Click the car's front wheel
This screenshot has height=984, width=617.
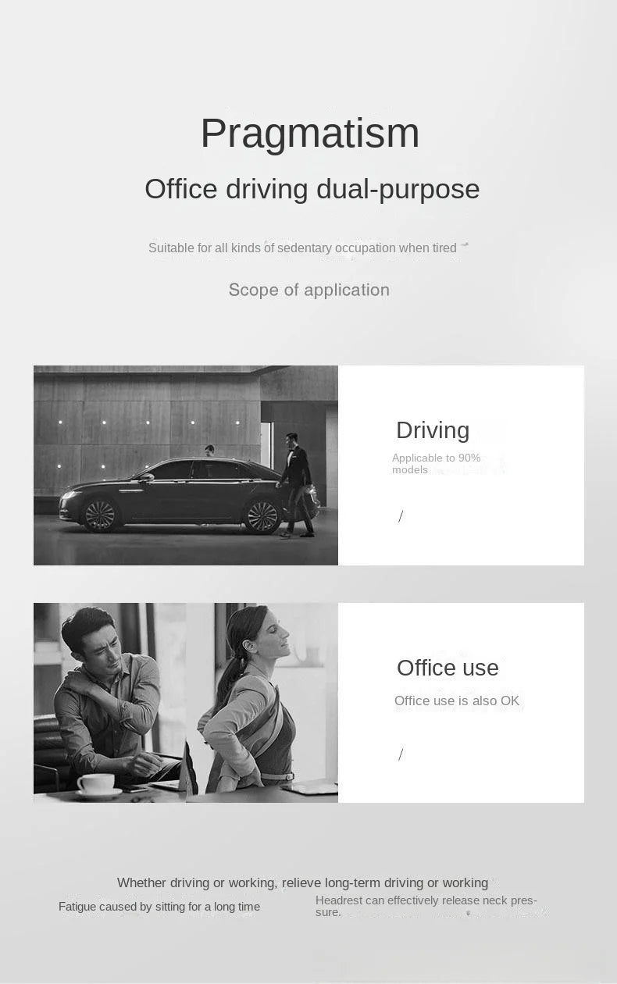(99, 515)
